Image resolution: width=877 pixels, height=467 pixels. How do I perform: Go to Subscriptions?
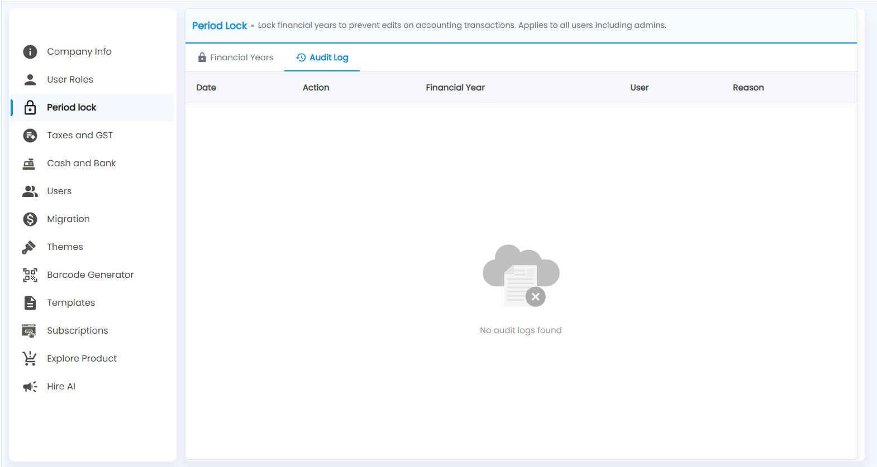(93, 331)
